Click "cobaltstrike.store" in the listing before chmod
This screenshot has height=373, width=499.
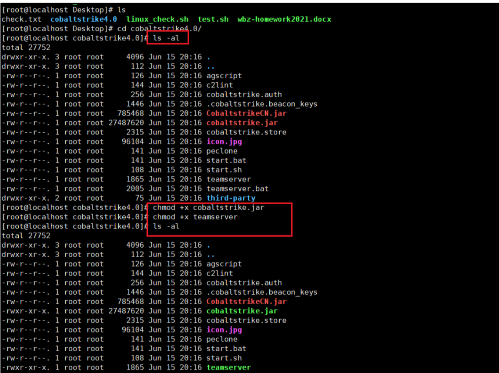246,132
